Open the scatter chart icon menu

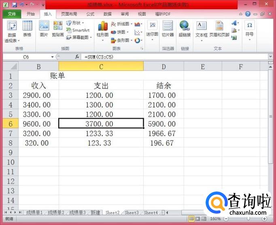pyautogui.click(x=138, y=32)
